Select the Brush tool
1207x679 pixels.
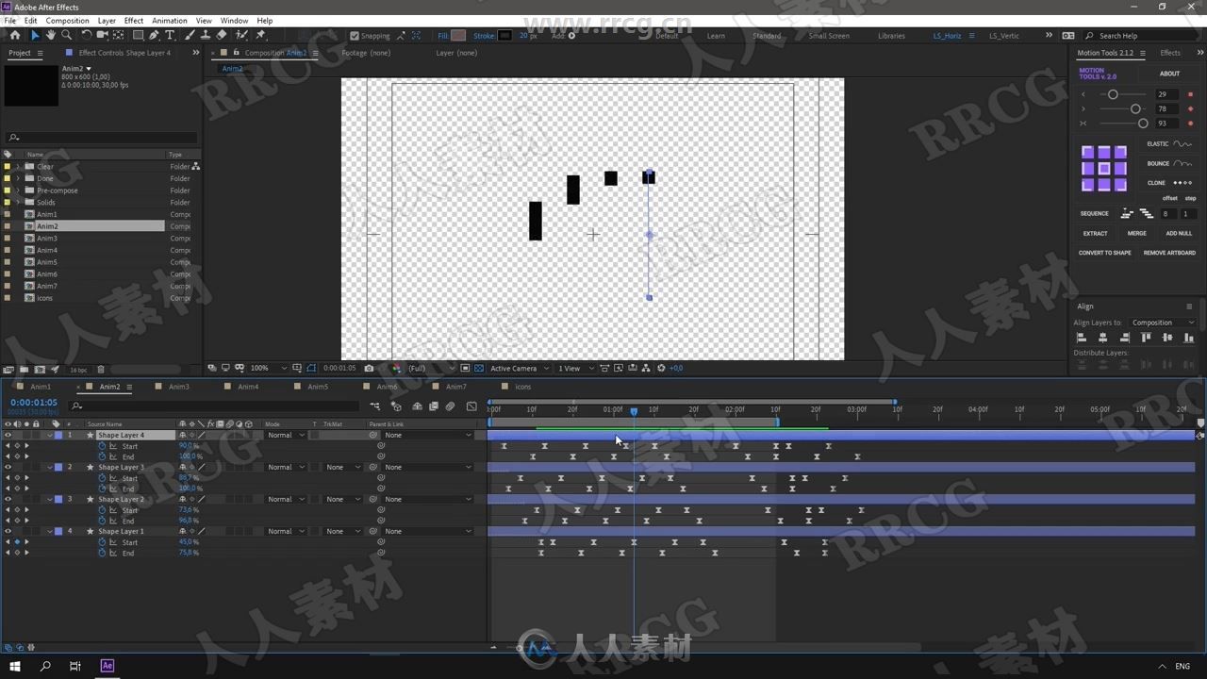pyautogui.click(x=190, y=35)
